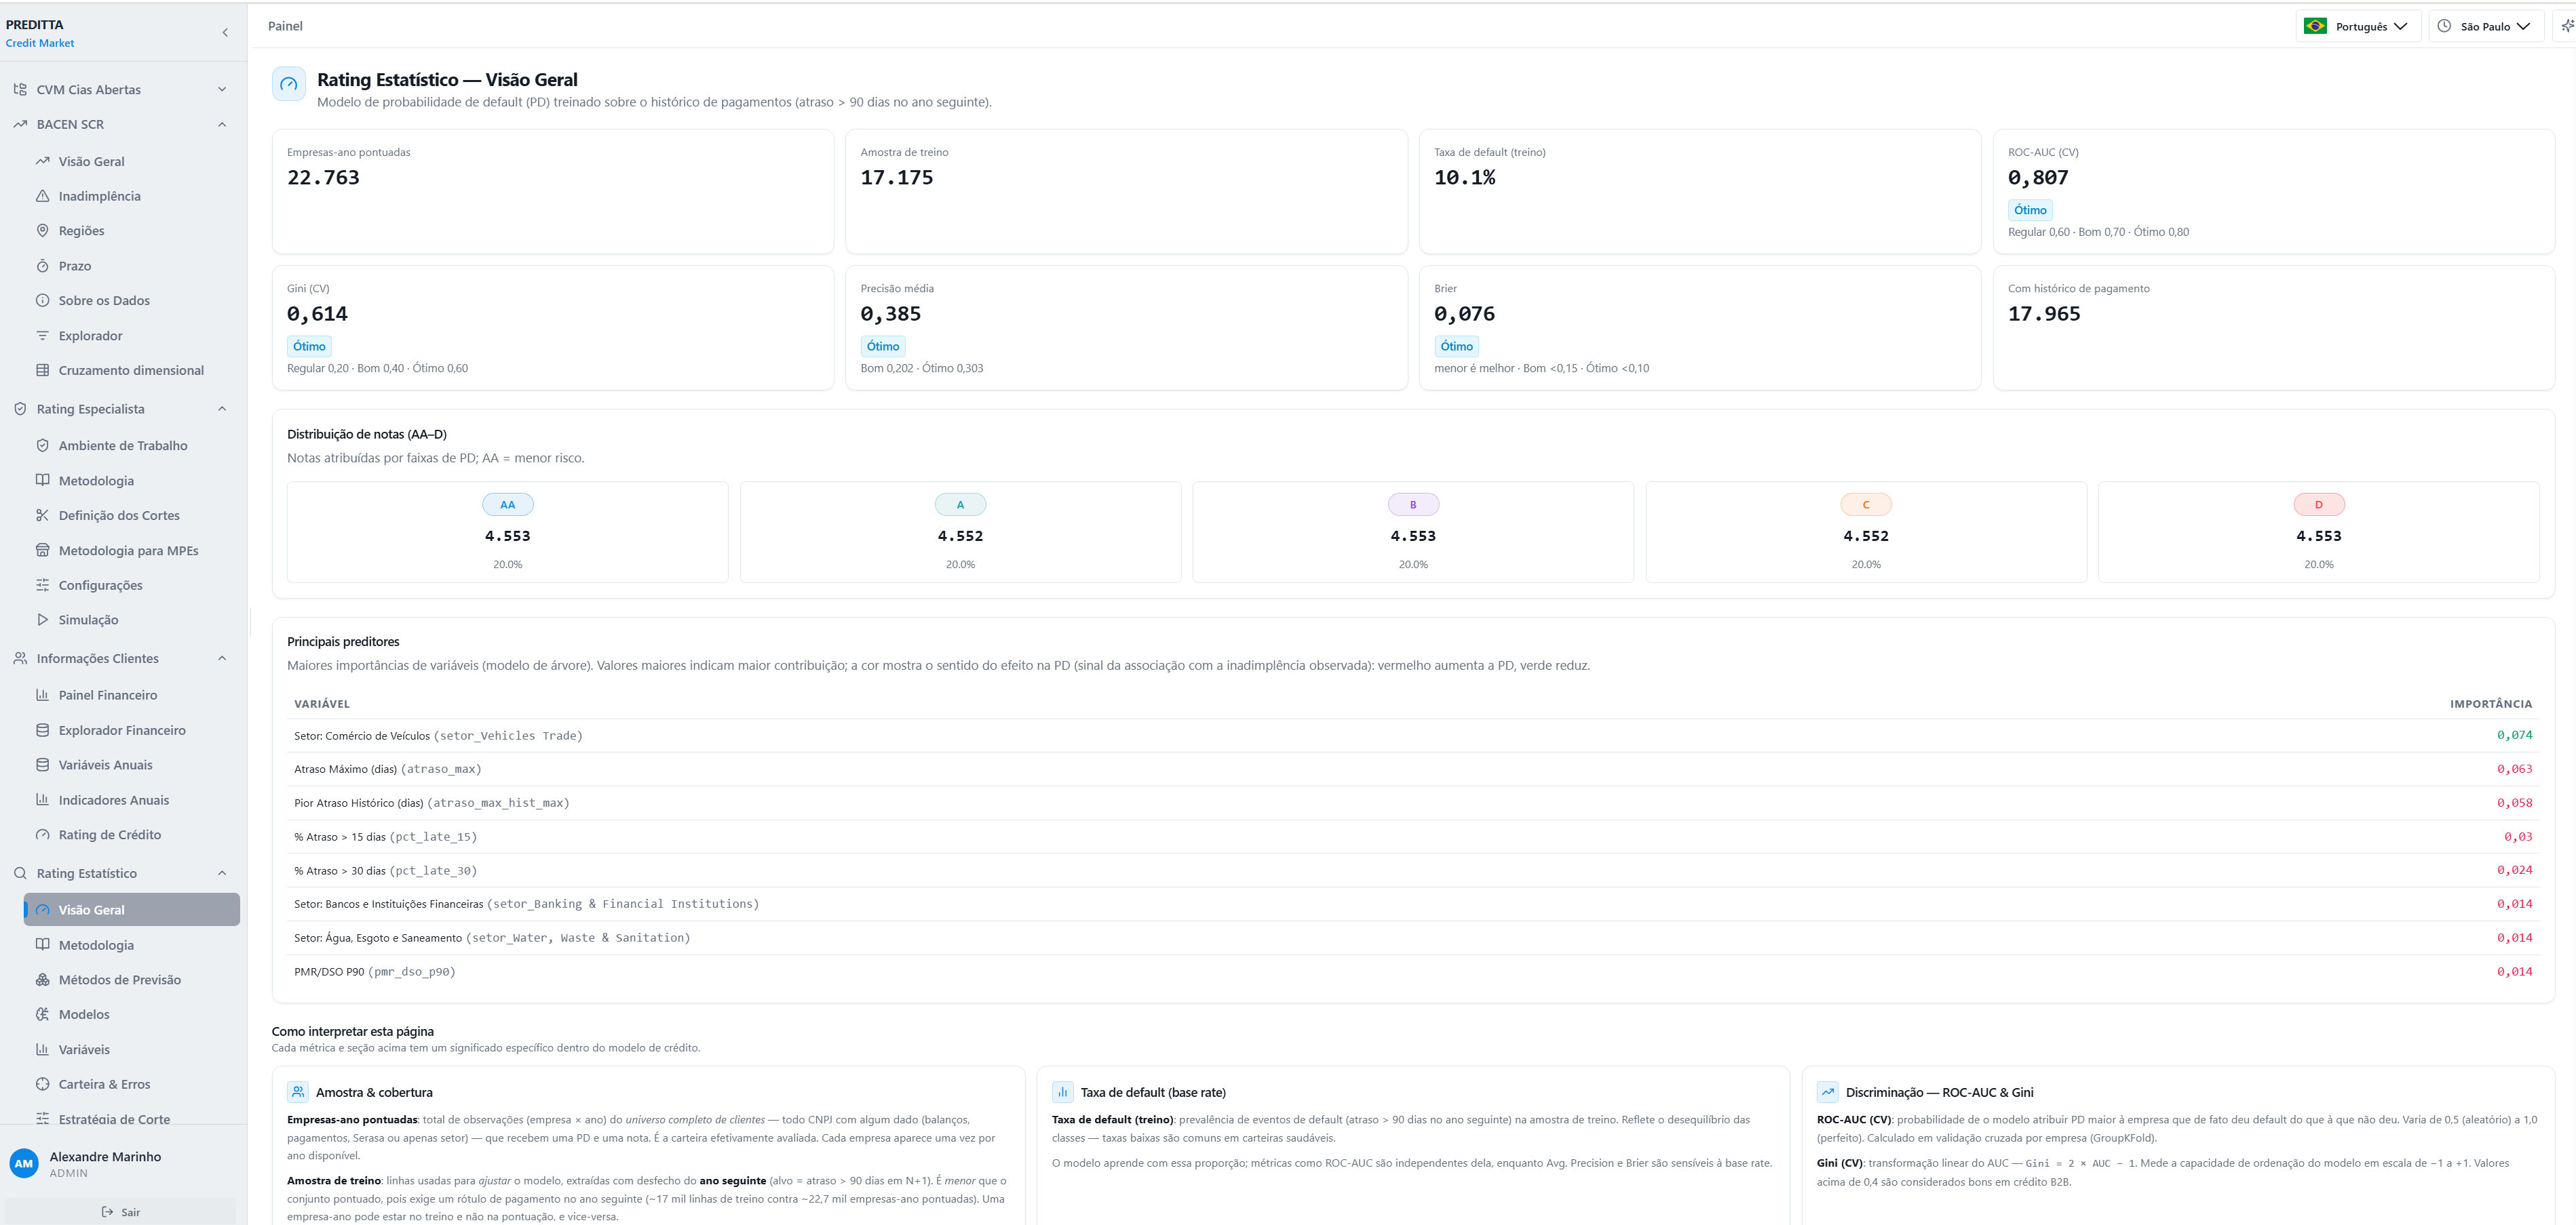Open the Português language dropdown

point(2358,26)
